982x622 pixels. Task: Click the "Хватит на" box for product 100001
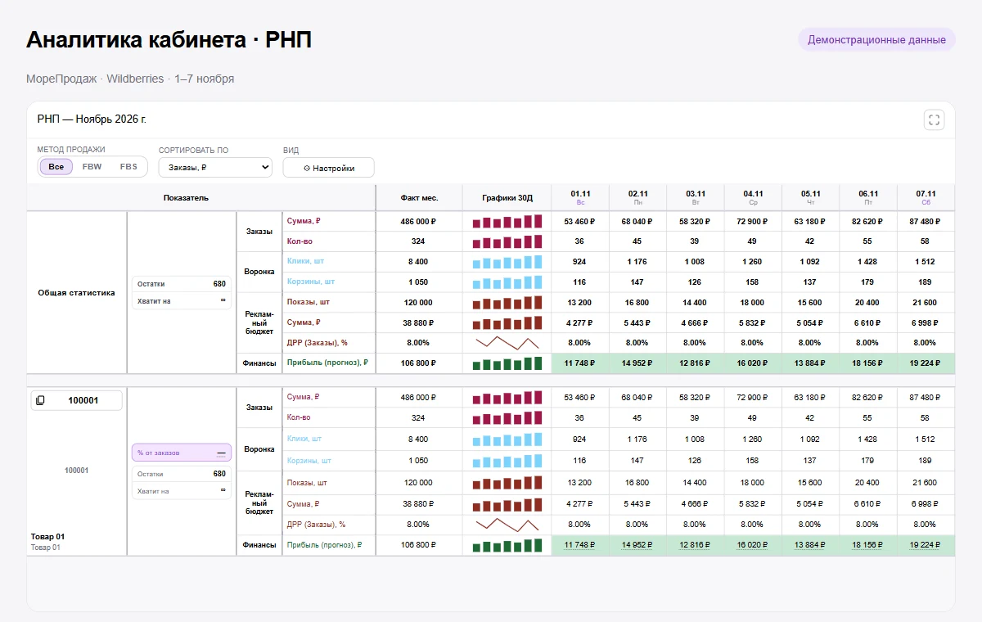pos(182,491)
